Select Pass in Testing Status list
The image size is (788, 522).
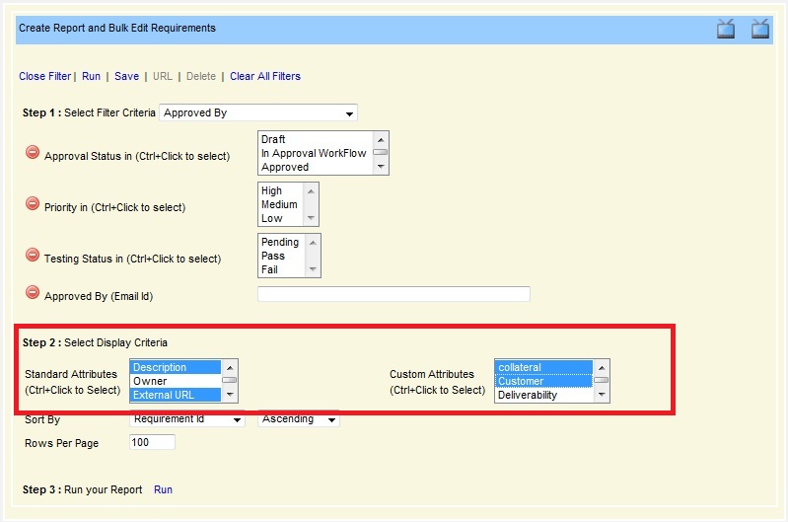pyautogui.click(x=273, y=256)
